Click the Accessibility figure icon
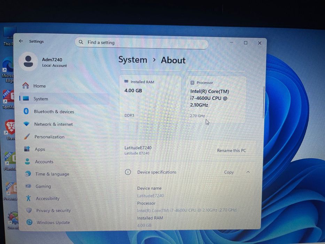 click(29, 198)
